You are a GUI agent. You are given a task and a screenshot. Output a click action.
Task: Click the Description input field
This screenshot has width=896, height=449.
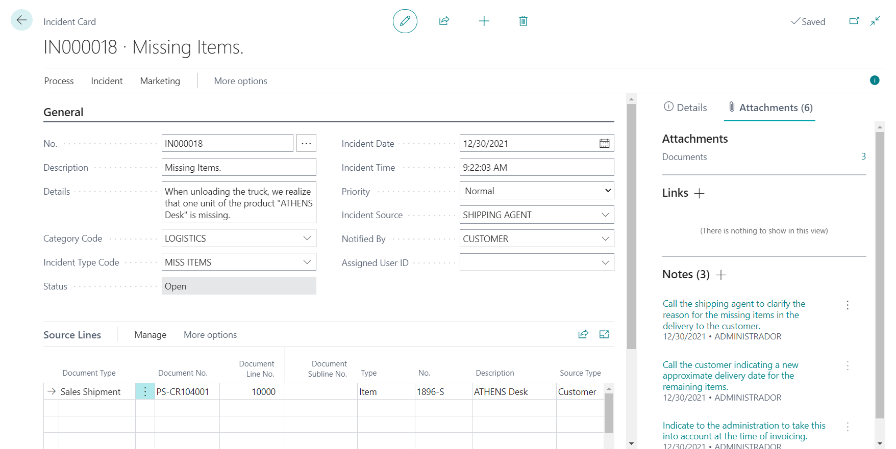238,168
